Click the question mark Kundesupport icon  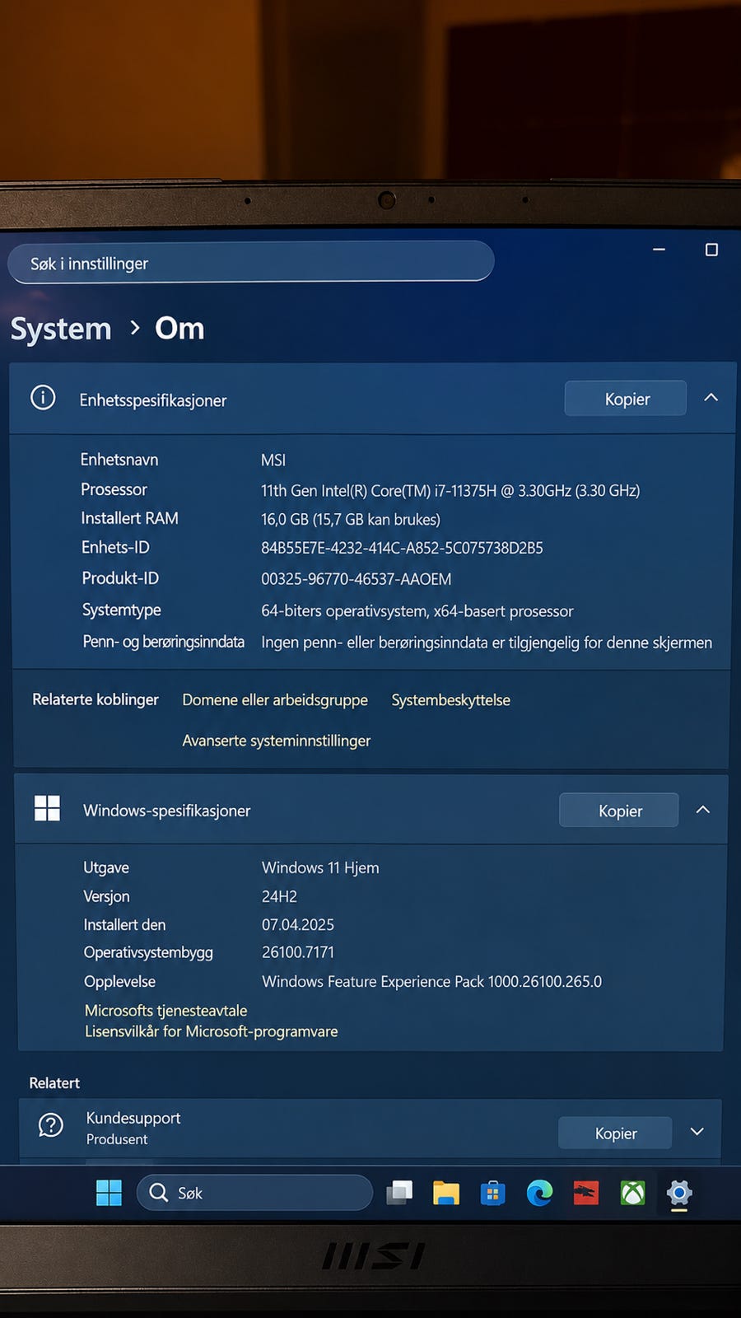pyautogui.click(x=51, y=1125)
